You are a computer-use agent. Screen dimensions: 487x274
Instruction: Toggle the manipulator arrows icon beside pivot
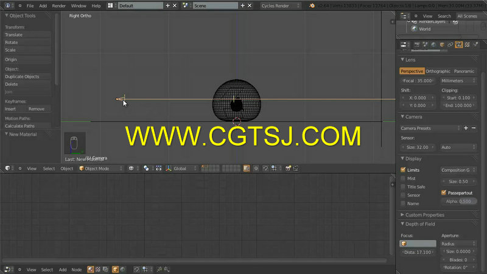pos(159,169)
